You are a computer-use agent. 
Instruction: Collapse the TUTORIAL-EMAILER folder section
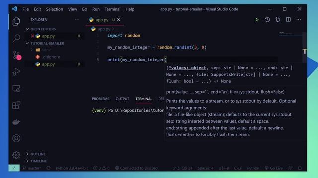tap(47, 43)
